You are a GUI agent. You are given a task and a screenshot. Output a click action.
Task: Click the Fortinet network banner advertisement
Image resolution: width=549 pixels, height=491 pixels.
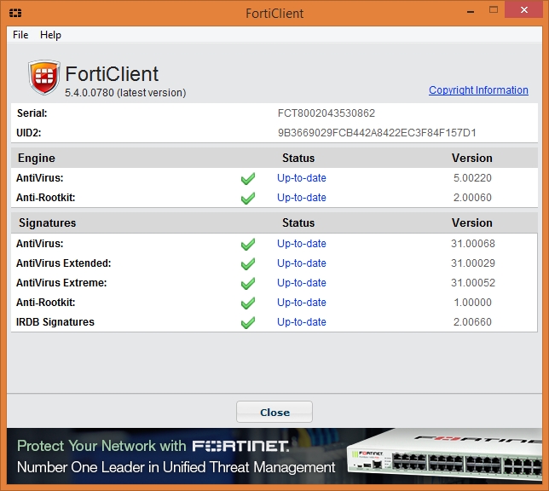click(274, 456)
